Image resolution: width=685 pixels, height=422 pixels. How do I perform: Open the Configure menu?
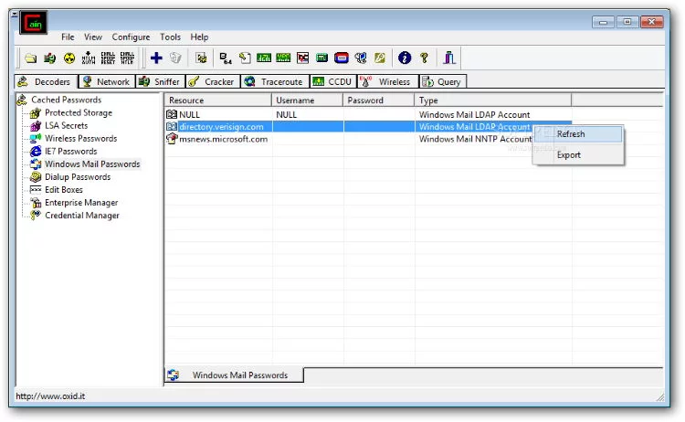coord(131,37)
